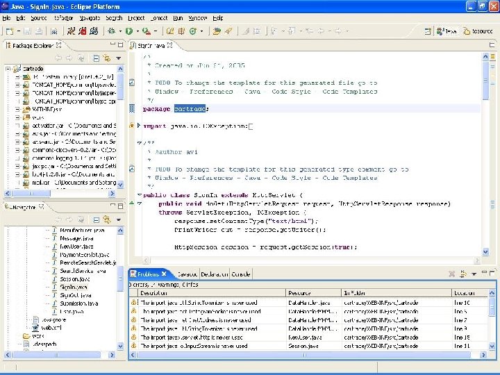Click the New wizard icon in the toolbar
This screenshot has width=500, height=375.
10,31
